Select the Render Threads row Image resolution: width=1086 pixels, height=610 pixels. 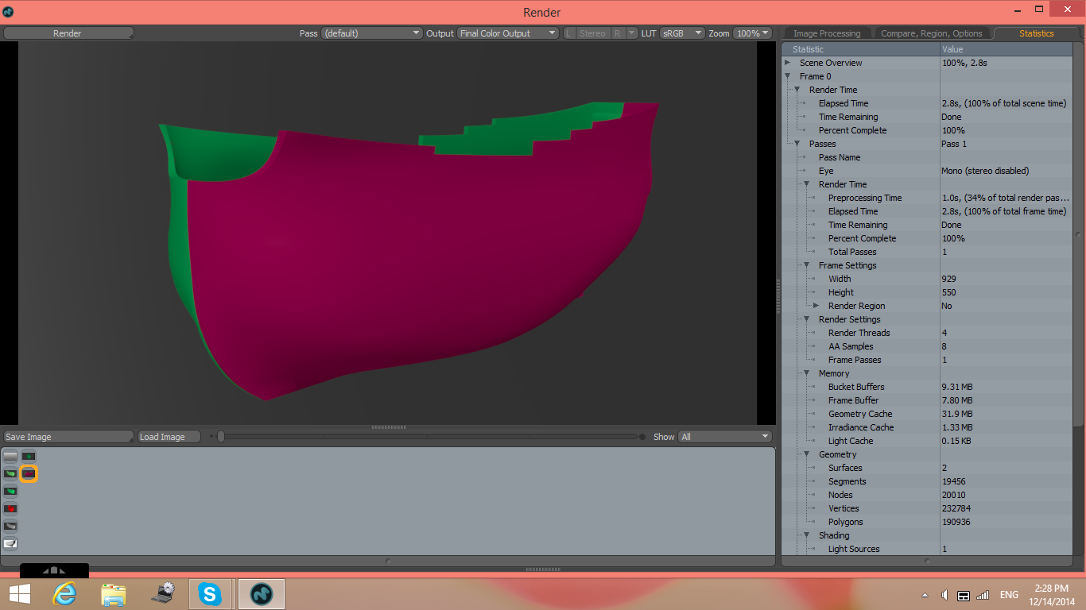927,333
